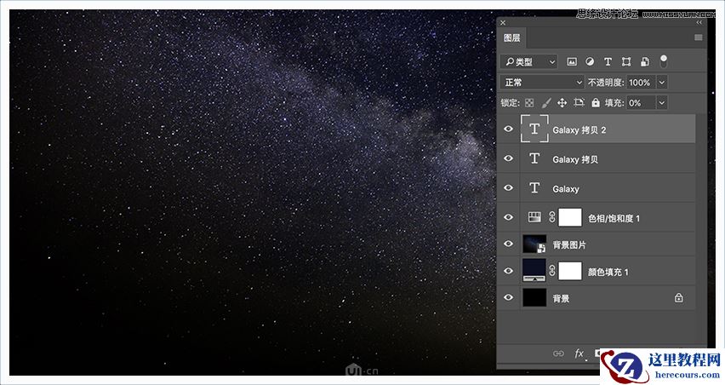Filter layers by pixel (image) type

pos(572,61)
